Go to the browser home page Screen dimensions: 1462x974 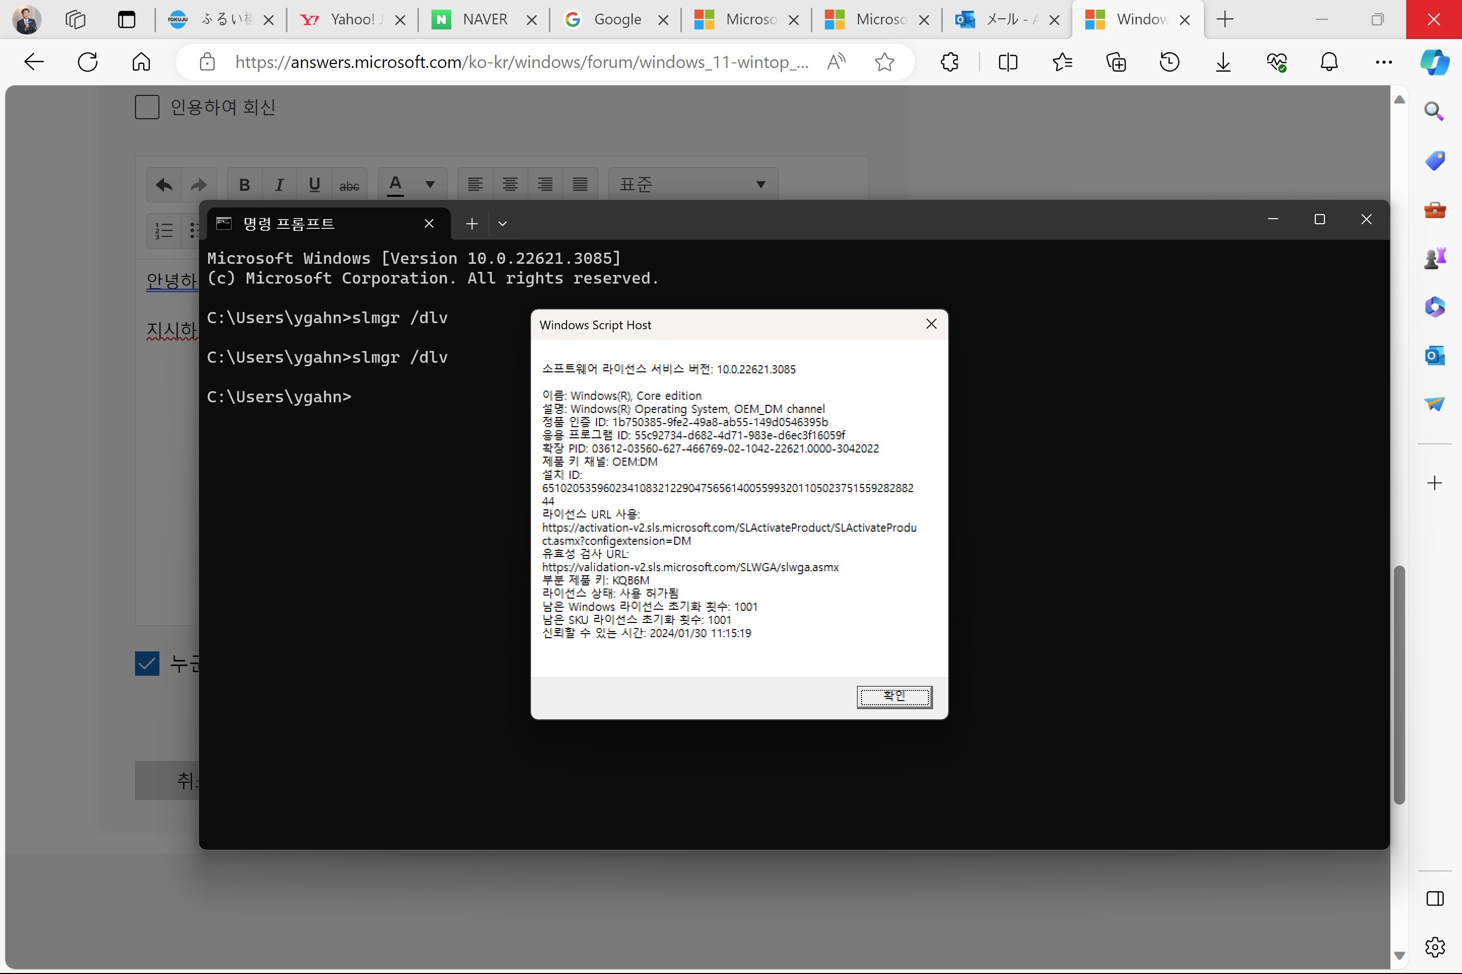coord(141,61)
